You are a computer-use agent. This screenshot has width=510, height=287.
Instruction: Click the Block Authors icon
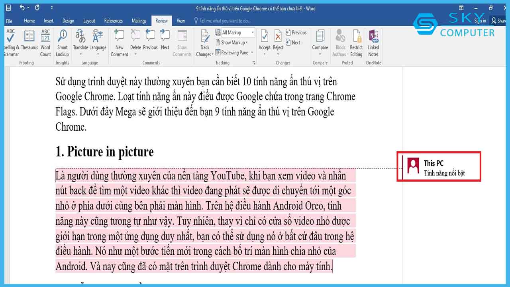tap(340, 36)
